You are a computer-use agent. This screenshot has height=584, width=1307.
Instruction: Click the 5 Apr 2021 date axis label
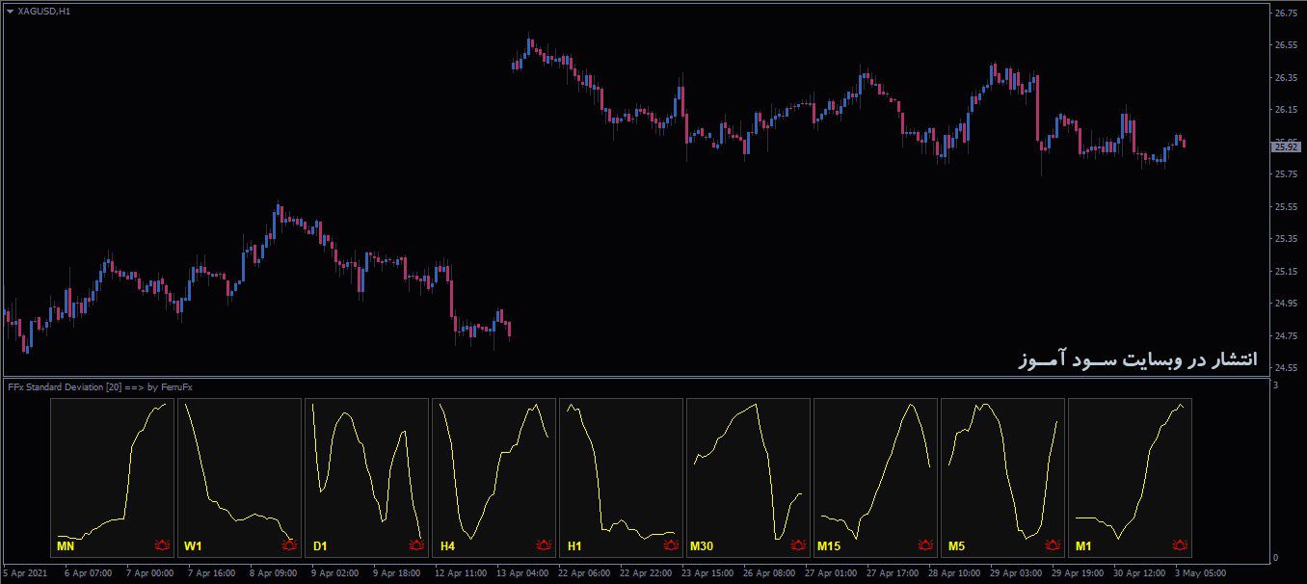(x=25, y=571)
